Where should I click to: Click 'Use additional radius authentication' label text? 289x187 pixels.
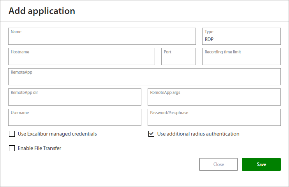tap(198, 134)
